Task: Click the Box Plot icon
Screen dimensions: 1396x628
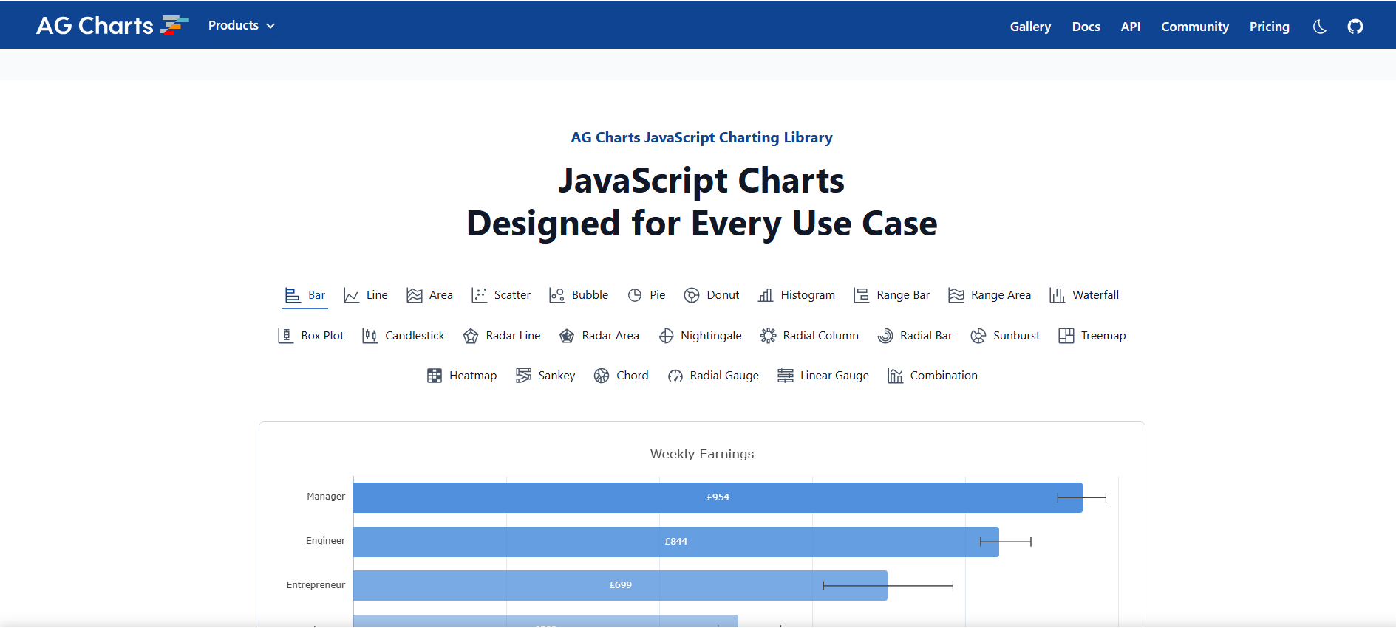Action: tap(286, 336)
